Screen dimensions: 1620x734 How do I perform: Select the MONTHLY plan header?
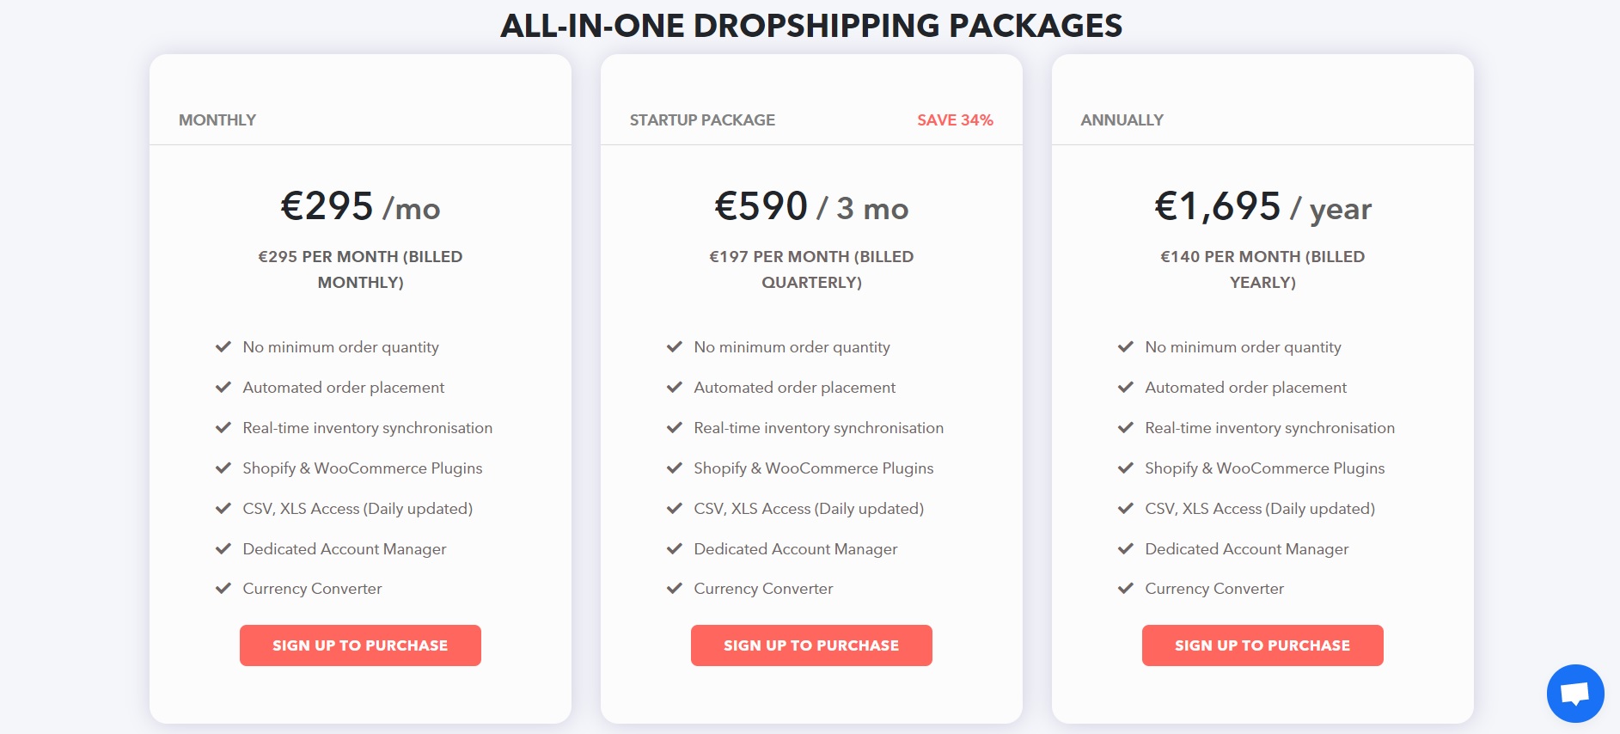[x=217, y=120]
